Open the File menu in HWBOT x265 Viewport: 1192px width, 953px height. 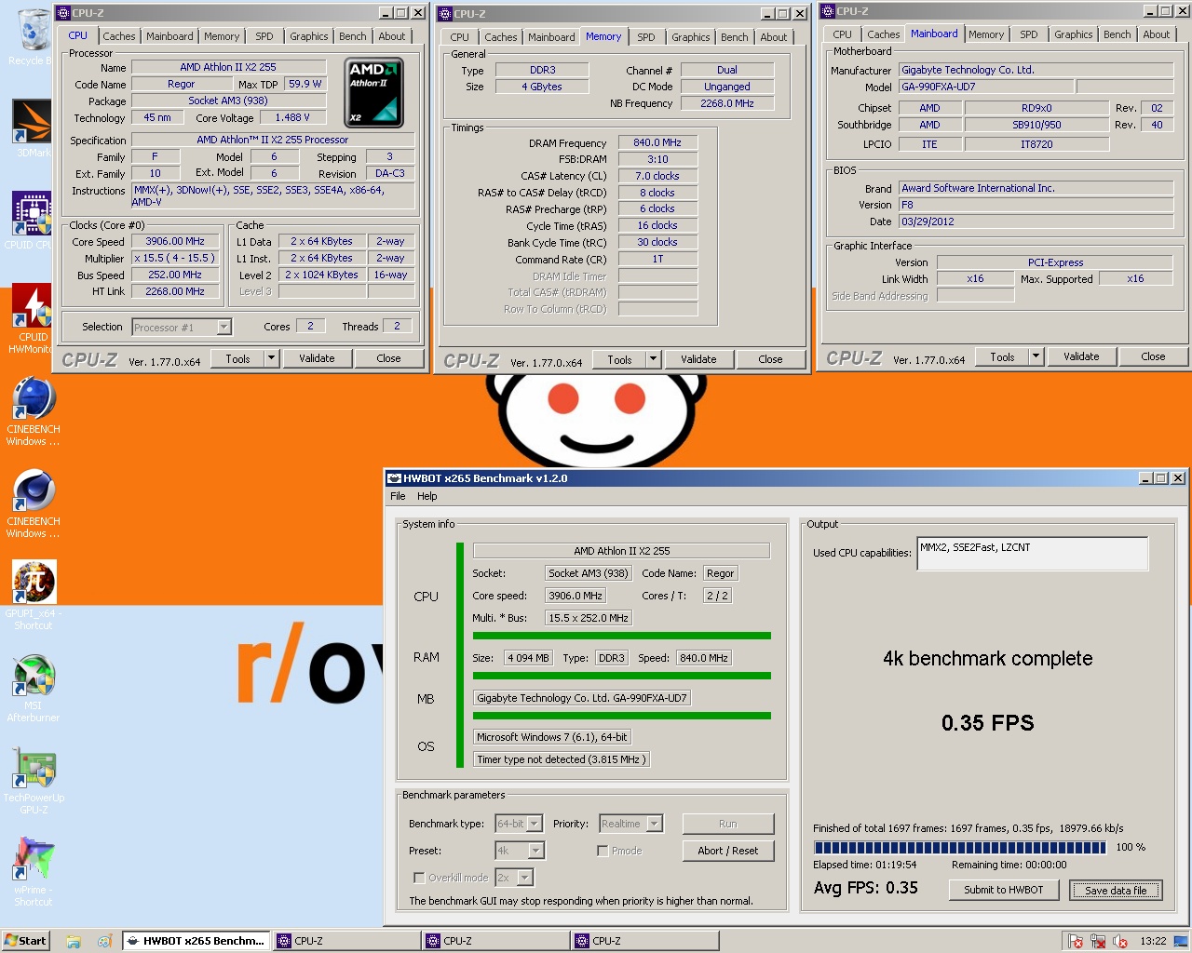click(398, 496)
